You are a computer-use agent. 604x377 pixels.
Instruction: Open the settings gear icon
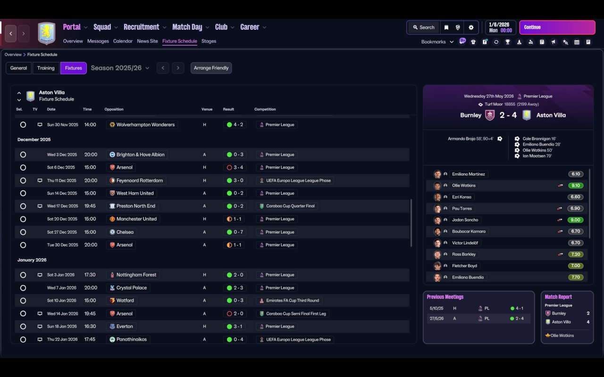[471, 27]
